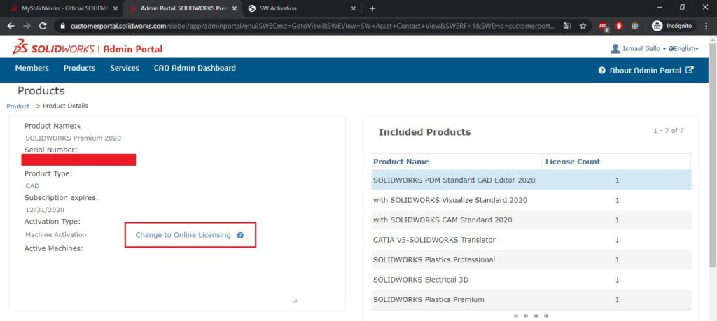Select SOLIDWORKS PDM Standard CAD Editor 2020 row
Image resolution: width=717 pixels, height=321 pixels.
coord(531,180)
